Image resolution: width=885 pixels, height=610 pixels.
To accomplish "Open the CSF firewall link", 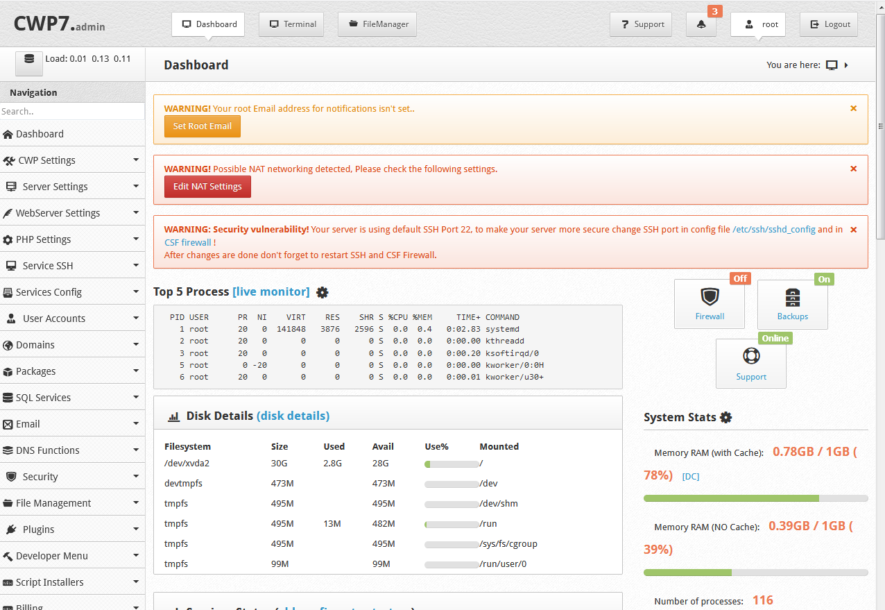I will point(188,242).
